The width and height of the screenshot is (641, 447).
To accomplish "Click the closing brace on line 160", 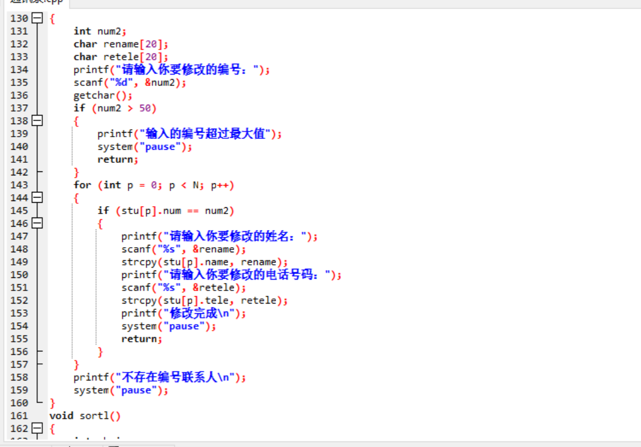I will [52, 403].
